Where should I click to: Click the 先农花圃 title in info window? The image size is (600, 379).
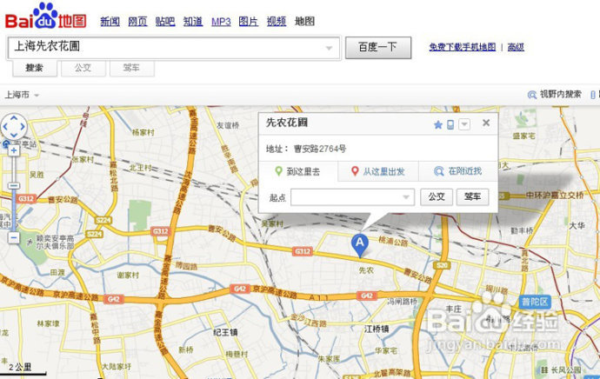pos(287,123)
